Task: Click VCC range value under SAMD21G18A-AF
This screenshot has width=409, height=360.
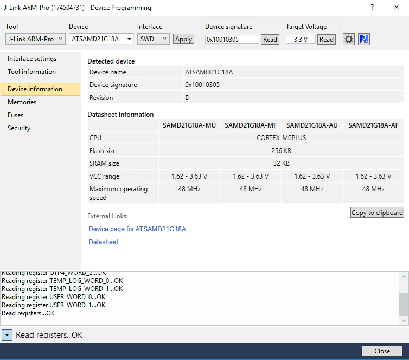Action: tap(373, 176)
